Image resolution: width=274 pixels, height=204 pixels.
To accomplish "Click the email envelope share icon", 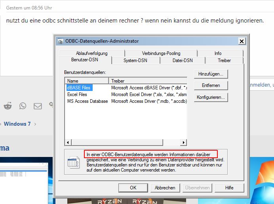I will tap(38, 106).
